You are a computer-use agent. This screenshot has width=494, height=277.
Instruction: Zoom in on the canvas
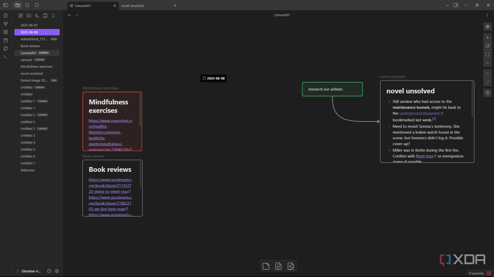click(x=488, y=37)
